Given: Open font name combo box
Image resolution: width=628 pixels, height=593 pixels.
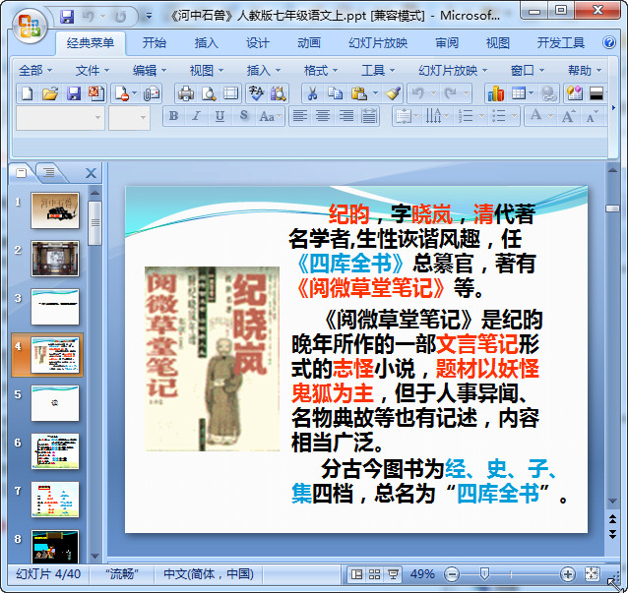Looking at the screenshot, I should coord(60,118).
